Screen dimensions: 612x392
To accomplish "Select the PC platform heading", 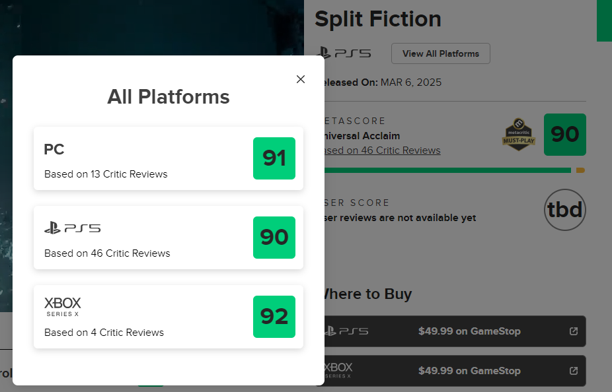I will (x=54, y=150).
